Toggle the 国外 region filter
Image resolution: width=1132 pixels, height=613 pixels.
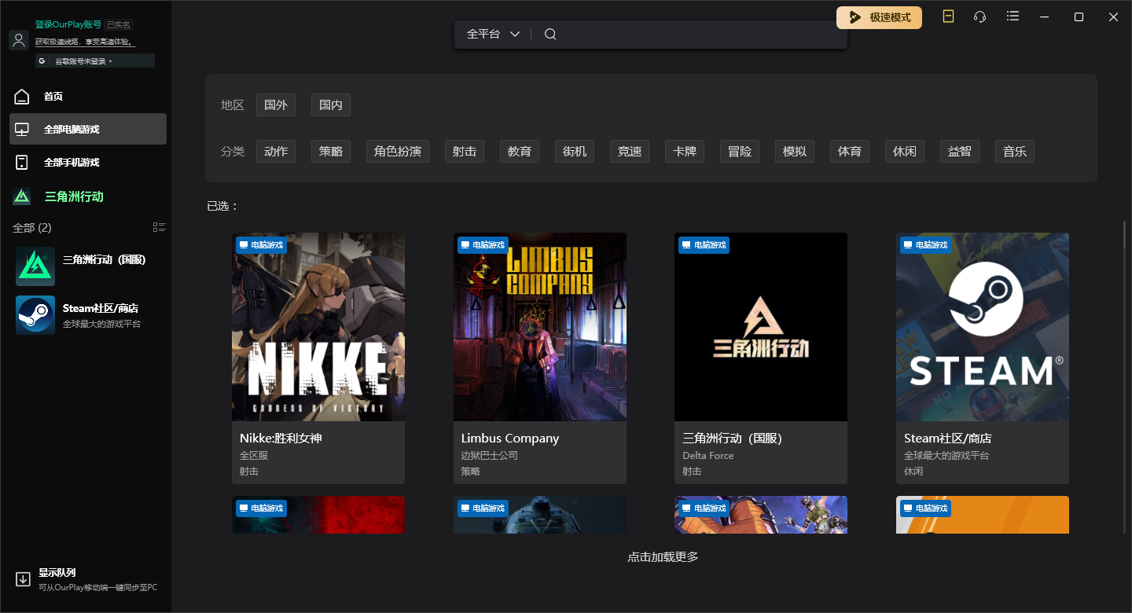(275, 105)
